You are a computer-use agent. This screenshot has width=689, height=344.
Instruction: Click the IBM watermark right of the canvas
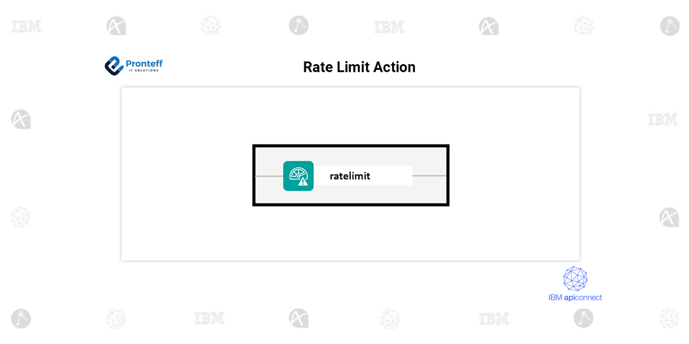point(663,120)
